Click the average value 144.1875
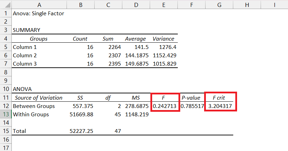This screenshot has width=288, height=151. pos(137,55)
